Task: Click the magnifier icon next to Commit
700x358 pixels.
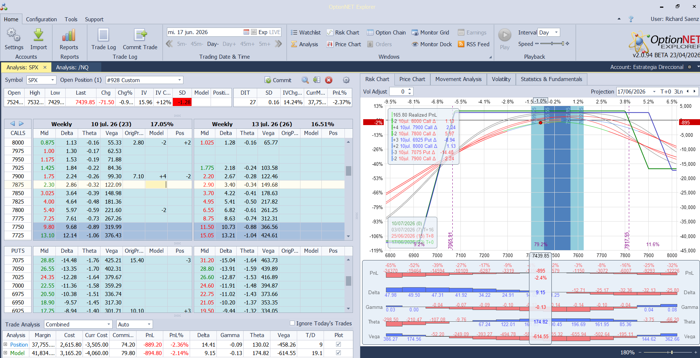Action: pos(305,80)
